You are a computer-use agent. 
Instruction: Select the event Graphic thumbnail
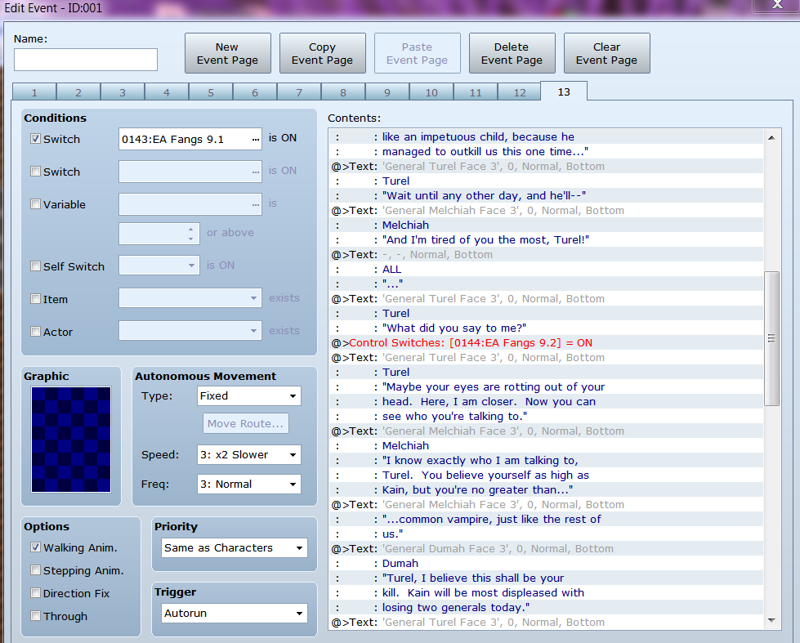[70, 439]
